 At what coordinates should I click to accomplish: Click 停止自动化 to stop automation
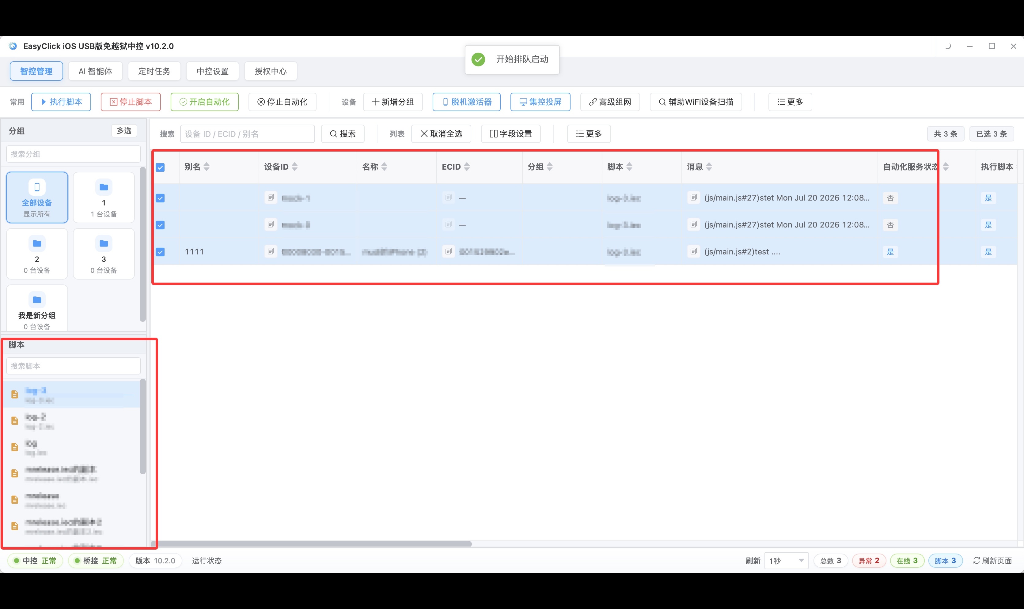[283, 102]
